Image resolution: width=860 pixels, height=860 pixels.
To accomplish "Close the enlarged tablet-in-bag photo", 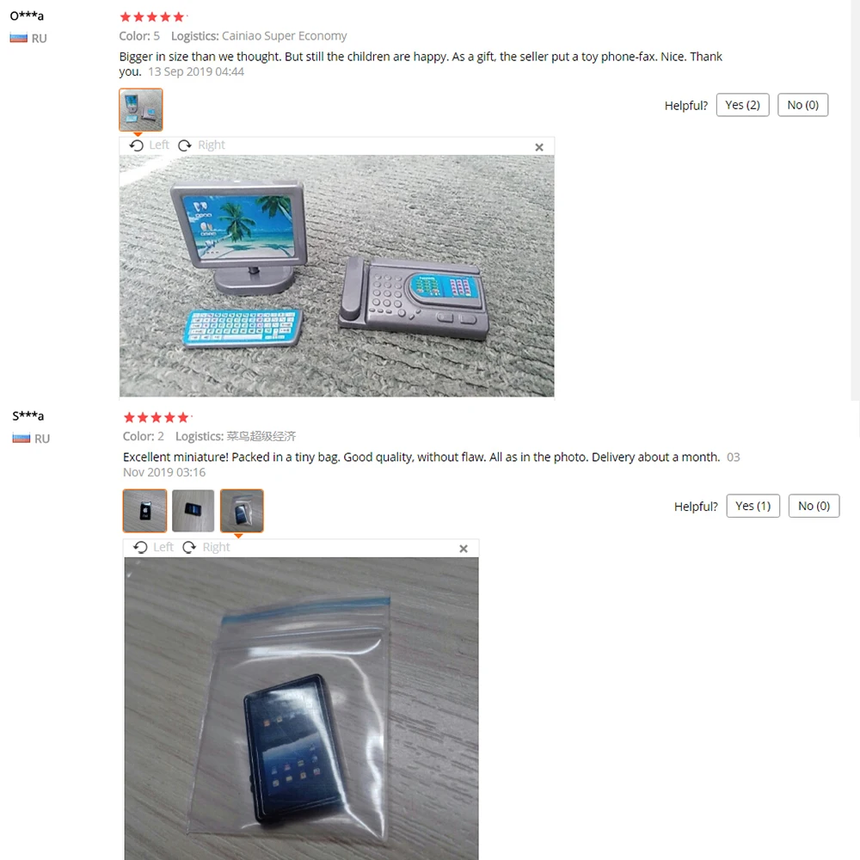I will (x=464, y=549).
